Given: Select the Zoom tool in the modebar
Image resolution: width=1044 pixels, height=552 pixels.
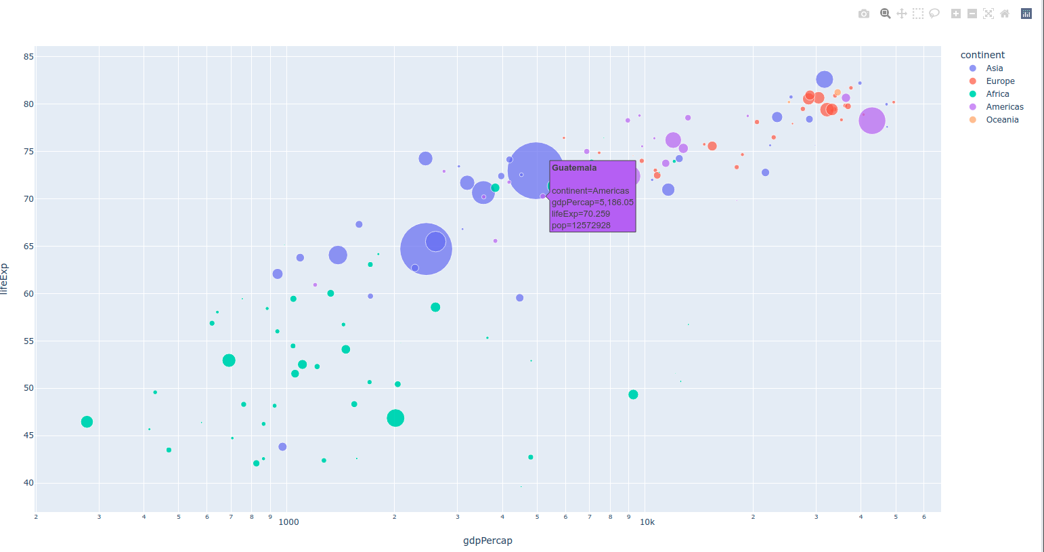Looking at the screenshot, I should 885,13.
